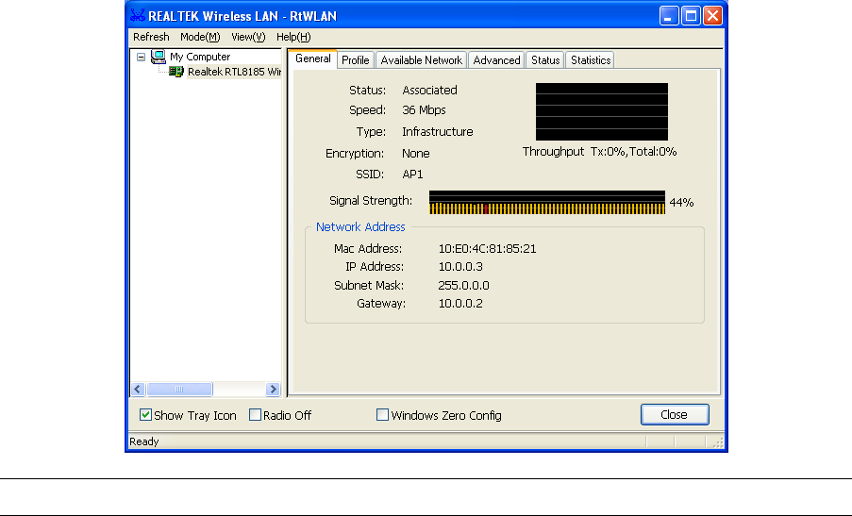The width and height of the screenshot is (852, 516).
Task: Click the Network Address group label
Action: 360,227
